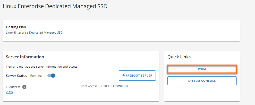Click the page title heading

(x=55, y=6)
